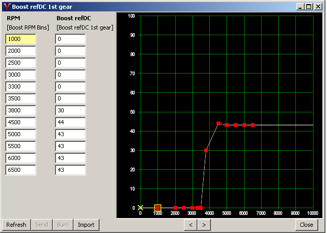Select the Boost refDC field with value 30
This screenshot has width=327, height=233.
[70, 110]
